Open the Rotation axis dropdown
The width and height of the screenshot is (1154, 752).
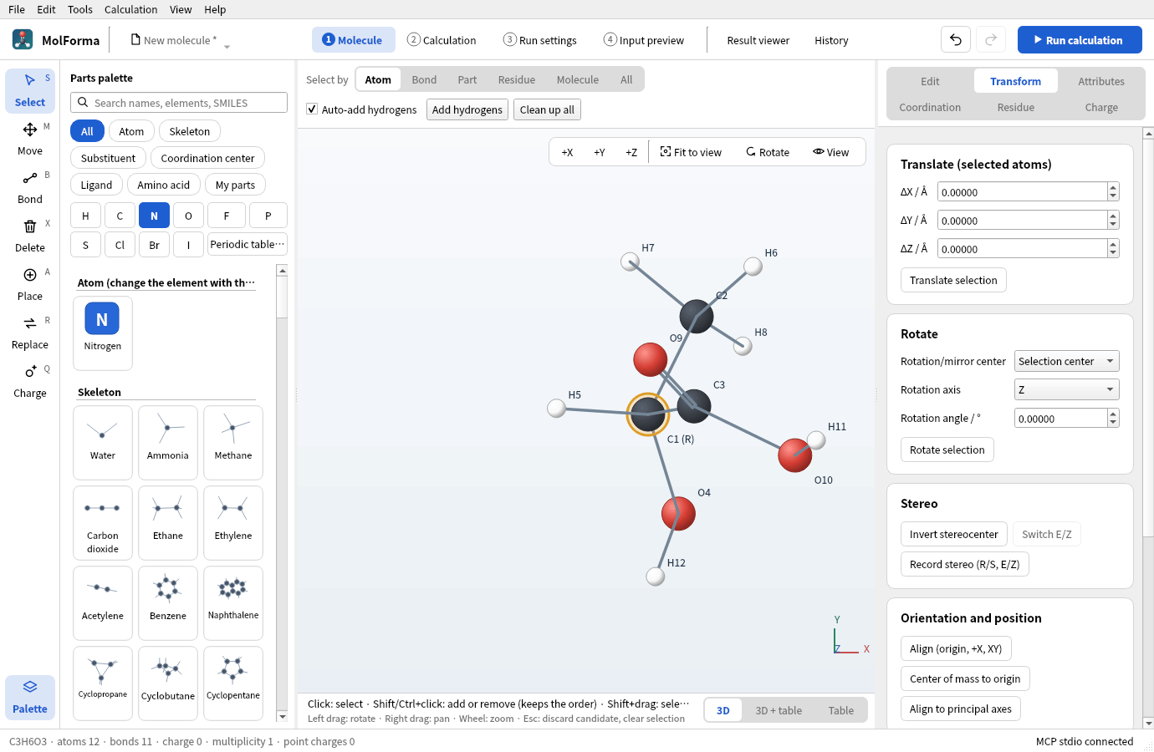(x=1067, y=389)
